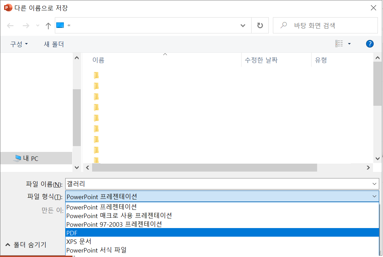Select PowerPoint 프레젠테이션 in the format list
Screen dimensions: 383x257
(x=222, y=207)
